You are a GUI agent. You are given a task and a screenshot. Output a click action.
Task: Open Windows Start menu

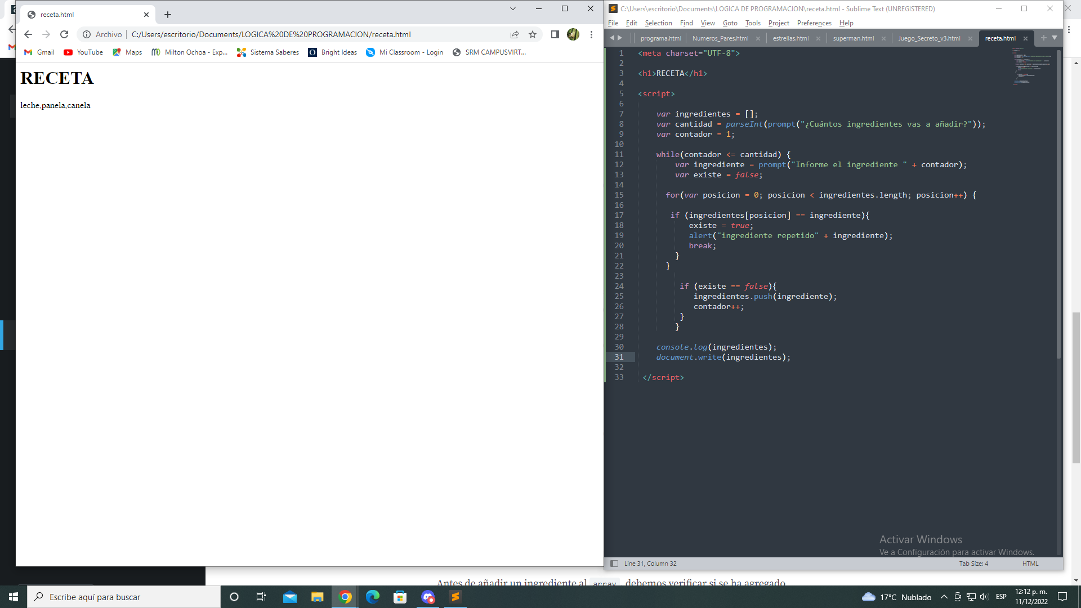point(14,597)
